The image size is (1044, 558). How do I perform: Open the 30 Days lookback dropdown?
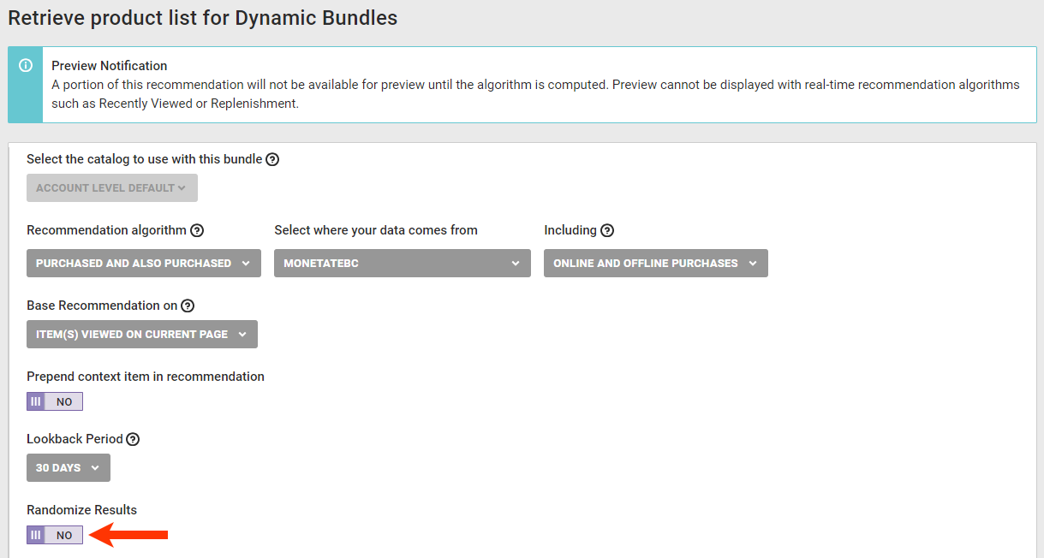click(69, 468)
